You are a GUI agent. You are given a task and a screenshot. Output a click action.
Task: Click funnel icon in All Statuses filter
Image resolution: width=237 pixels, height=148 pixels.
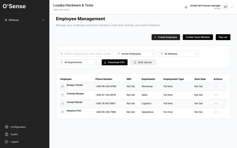point(162,54)
